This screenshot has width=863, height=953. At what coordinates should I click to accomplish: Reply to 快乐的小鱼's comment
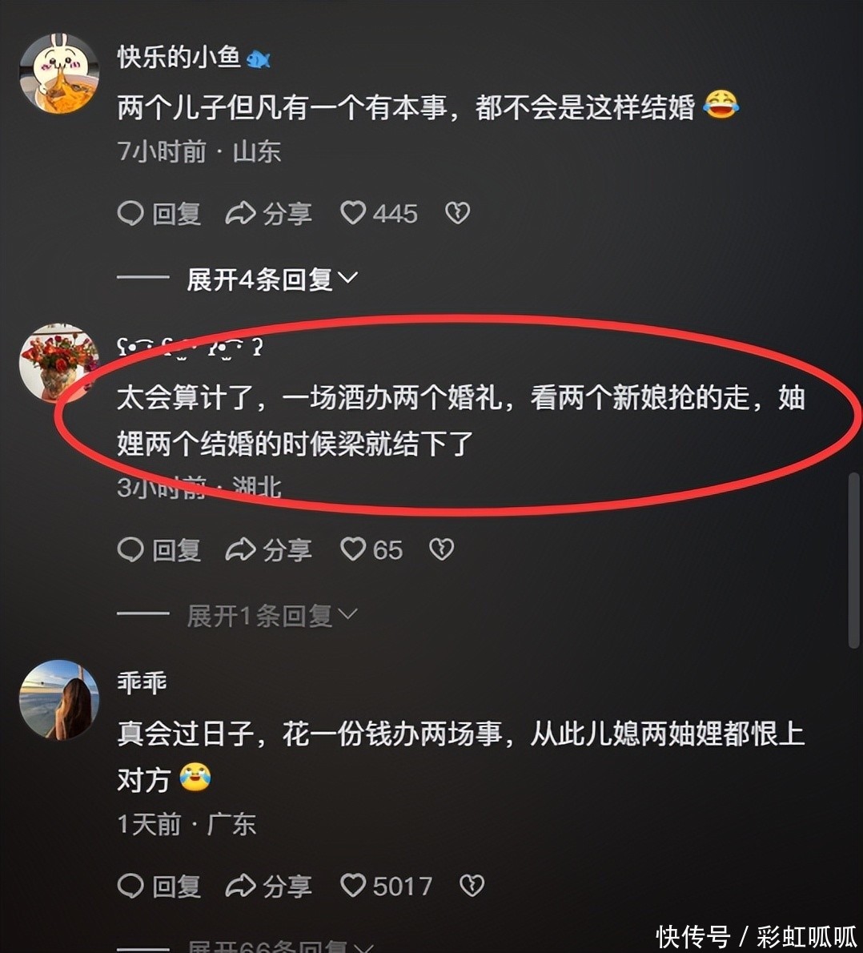(159, 213)
